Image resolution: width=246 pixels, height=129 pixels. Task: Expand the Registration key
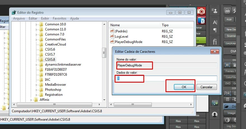pos(36,95)
